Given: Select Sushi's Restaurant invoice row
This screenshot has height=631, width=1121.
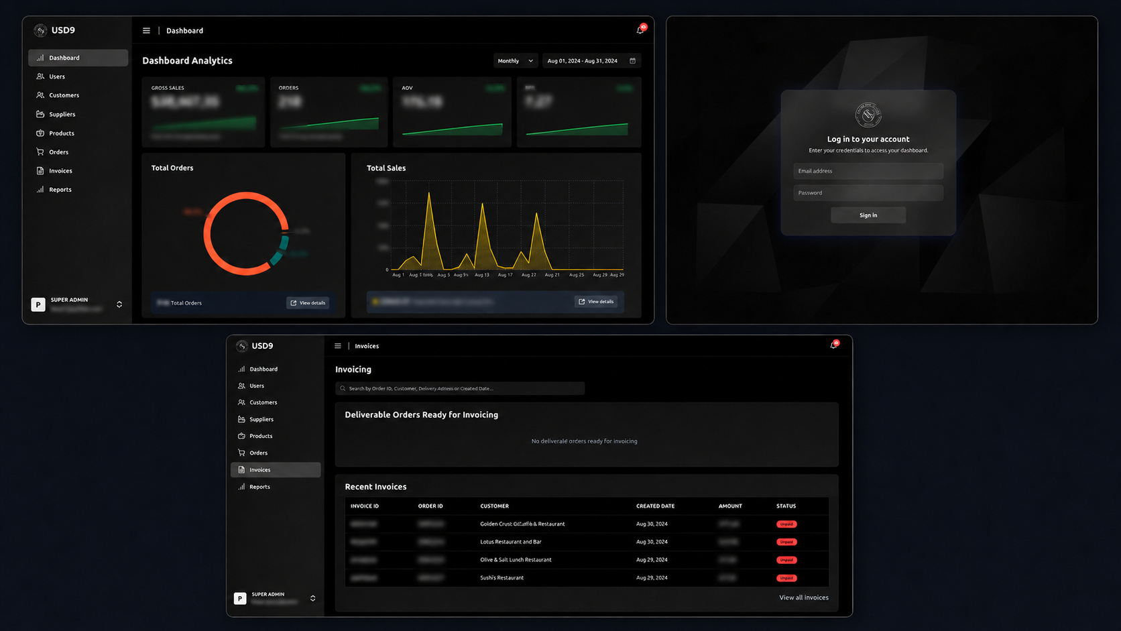Looking at the screenshot, I should [x=587, y=578].
